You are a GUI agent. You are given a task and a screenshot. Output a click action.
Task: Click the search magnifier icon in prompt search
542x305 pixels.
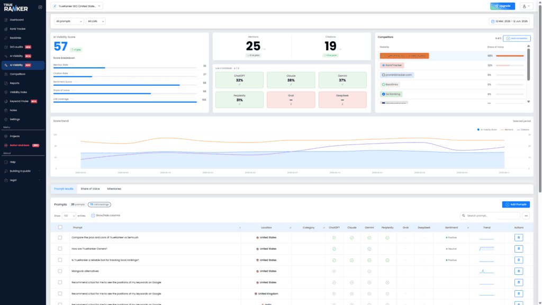pos(464,216)
